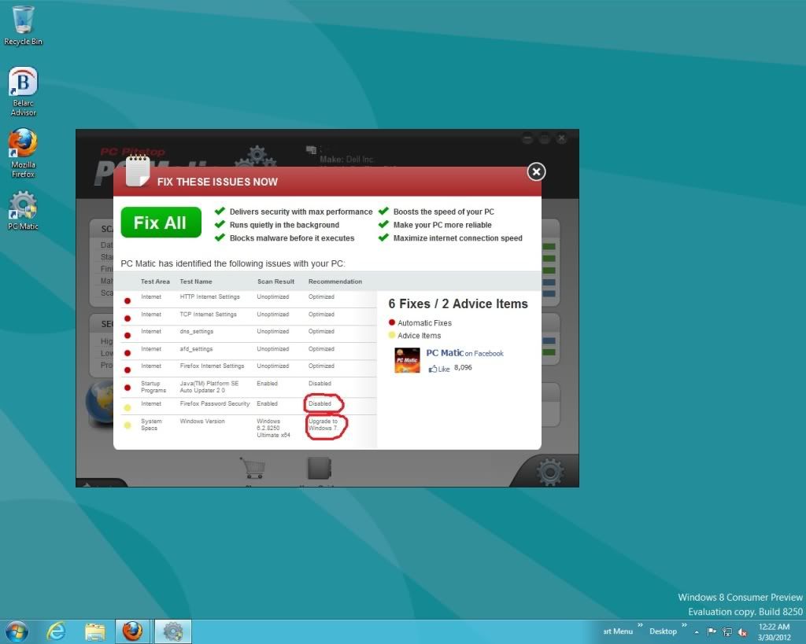Switch to PC Matic gear taskbar button

tap(173, 631)
